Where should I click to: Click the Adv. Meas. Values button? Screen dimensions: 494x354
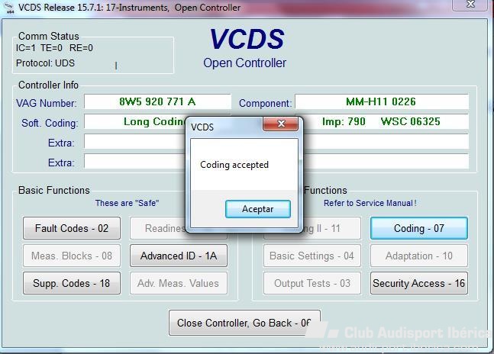tap(179, 283)
